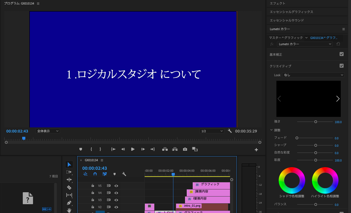
Task: Open the program monitor wrench settings
Action: coord(230,131)
